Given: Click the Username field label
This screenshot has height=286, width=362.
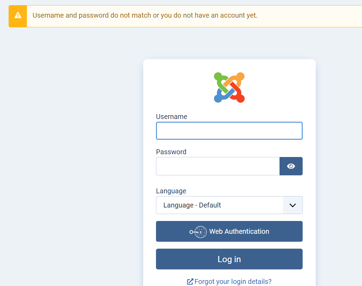Looking at the screenshot, I should [172, 117].
